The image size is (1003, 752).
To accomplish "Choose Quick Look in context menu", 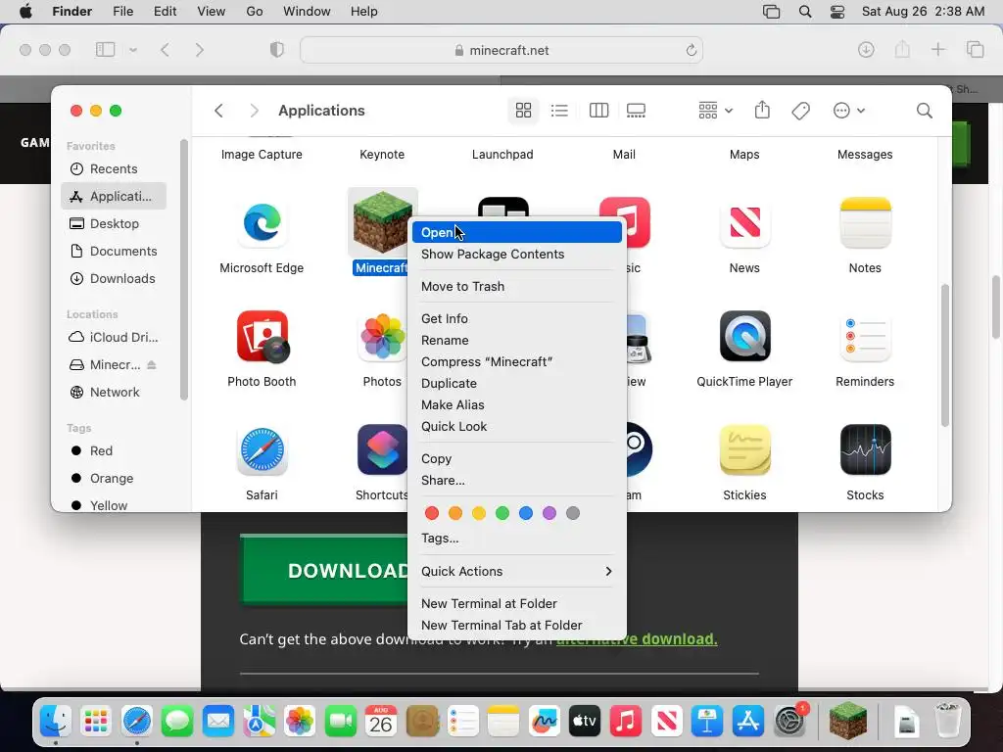I will pyautogui.click(x=517, y=427).
